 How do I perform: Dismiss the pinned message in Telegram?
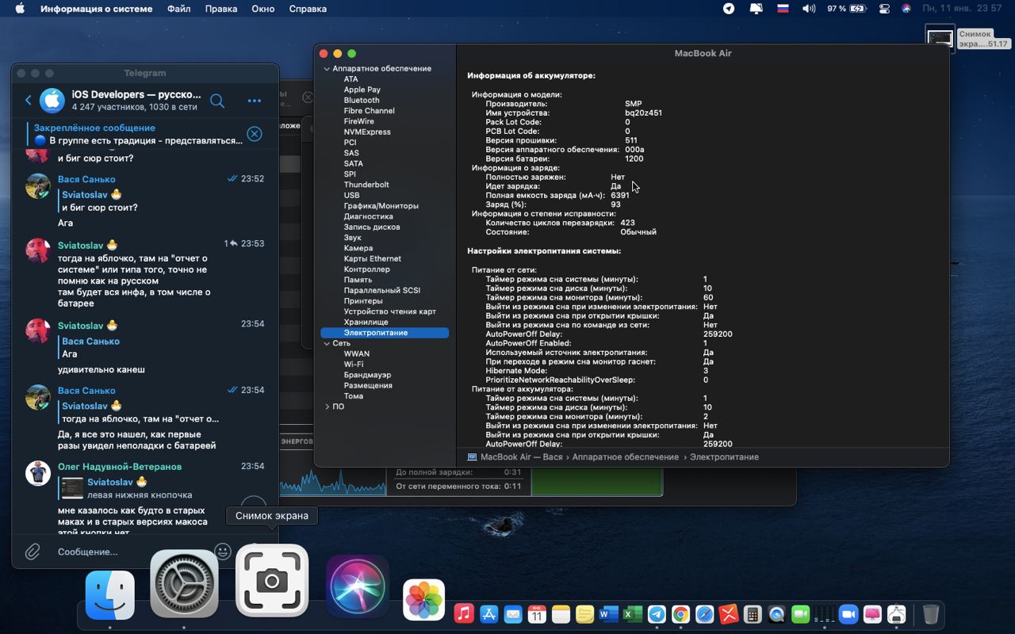[255, 134]
